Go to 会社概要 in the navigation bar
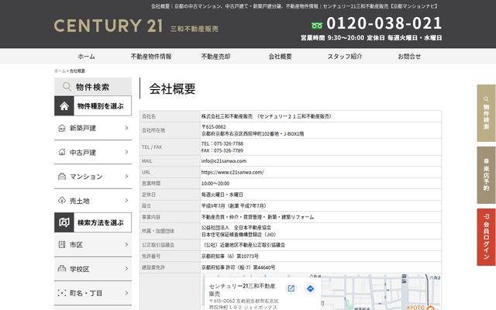This screenshot has height=310, width=496. tap(281, 57)
